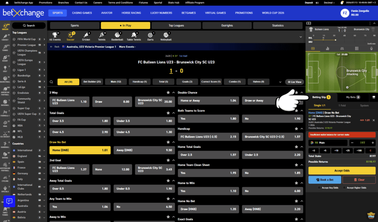Select Soccer in the In Play sports row

click(71, 37)
